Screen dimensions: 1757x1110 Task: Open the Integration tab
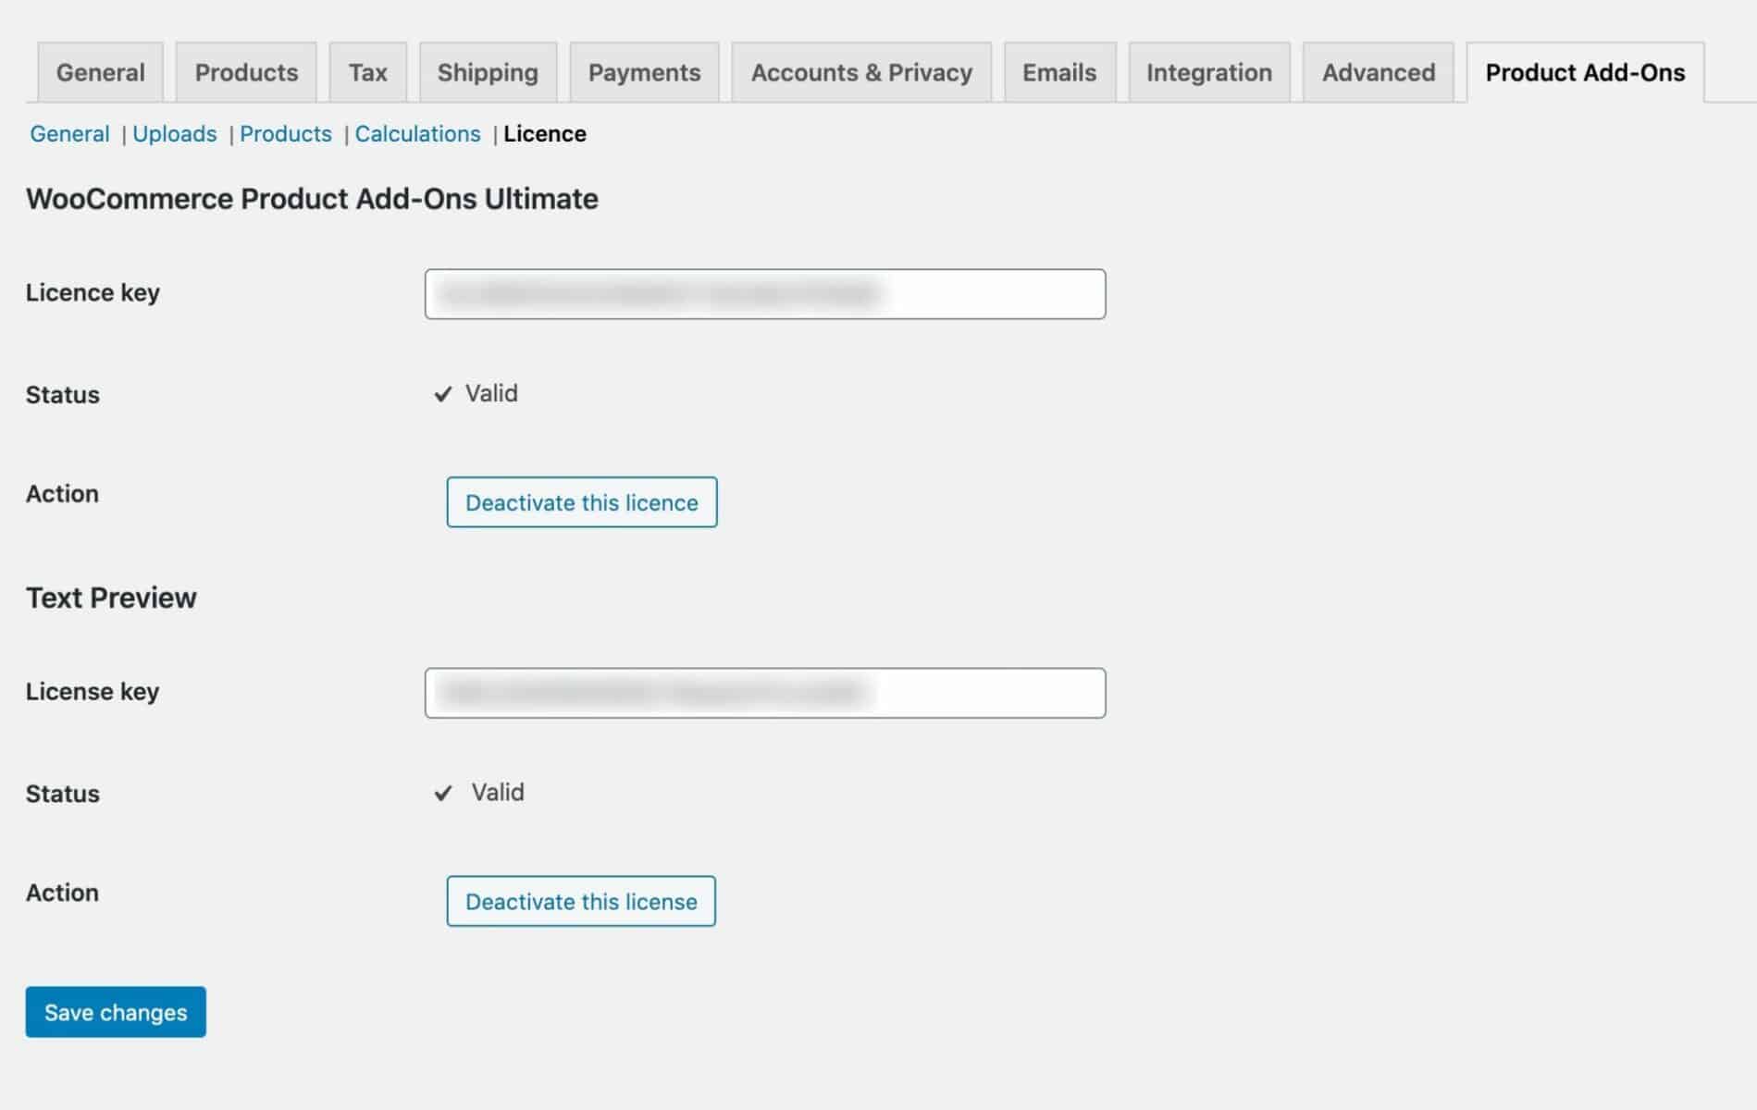pos(1209,72)
